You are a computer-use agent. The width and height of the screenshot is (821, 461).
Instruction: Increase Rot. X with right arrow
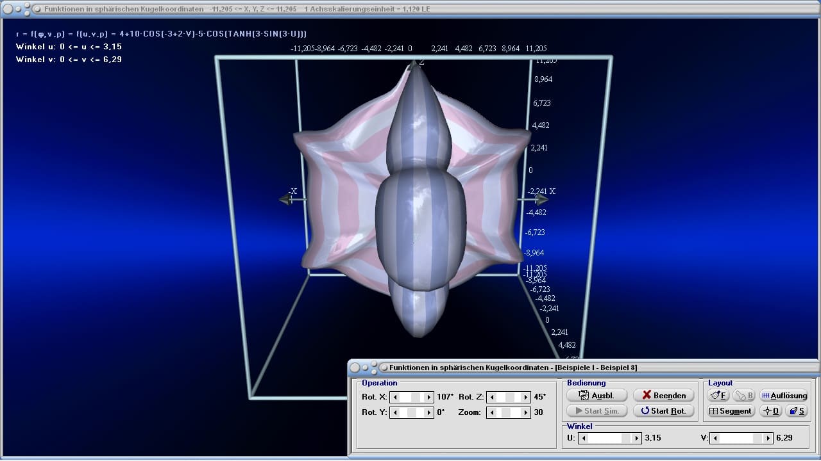(x=429, y=397)
